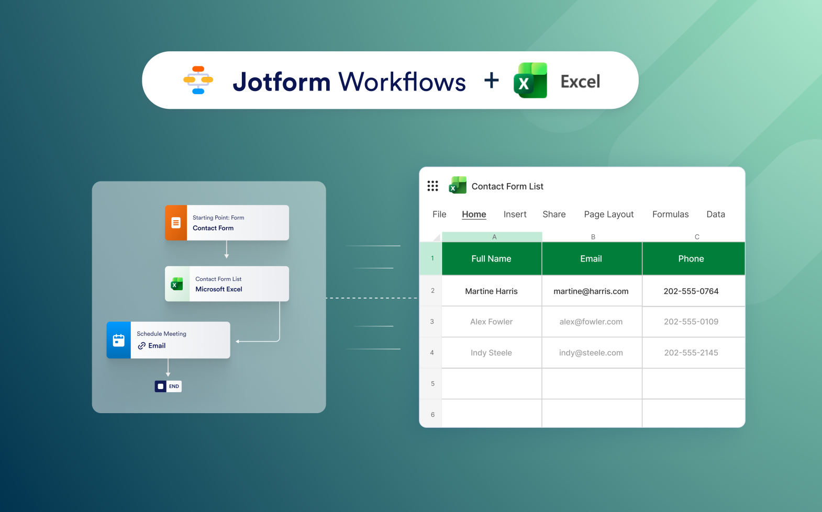Click the END stop icon
Viewport: 822px width, 512px height.
tap(160, 386)
